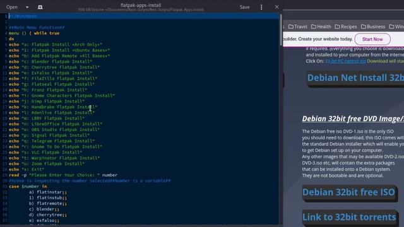Image resolution: width=404 pixels, height=227 pixels.
Task: Click the read -p Please Enter Your Choice line
Action: tap(63, 175)
